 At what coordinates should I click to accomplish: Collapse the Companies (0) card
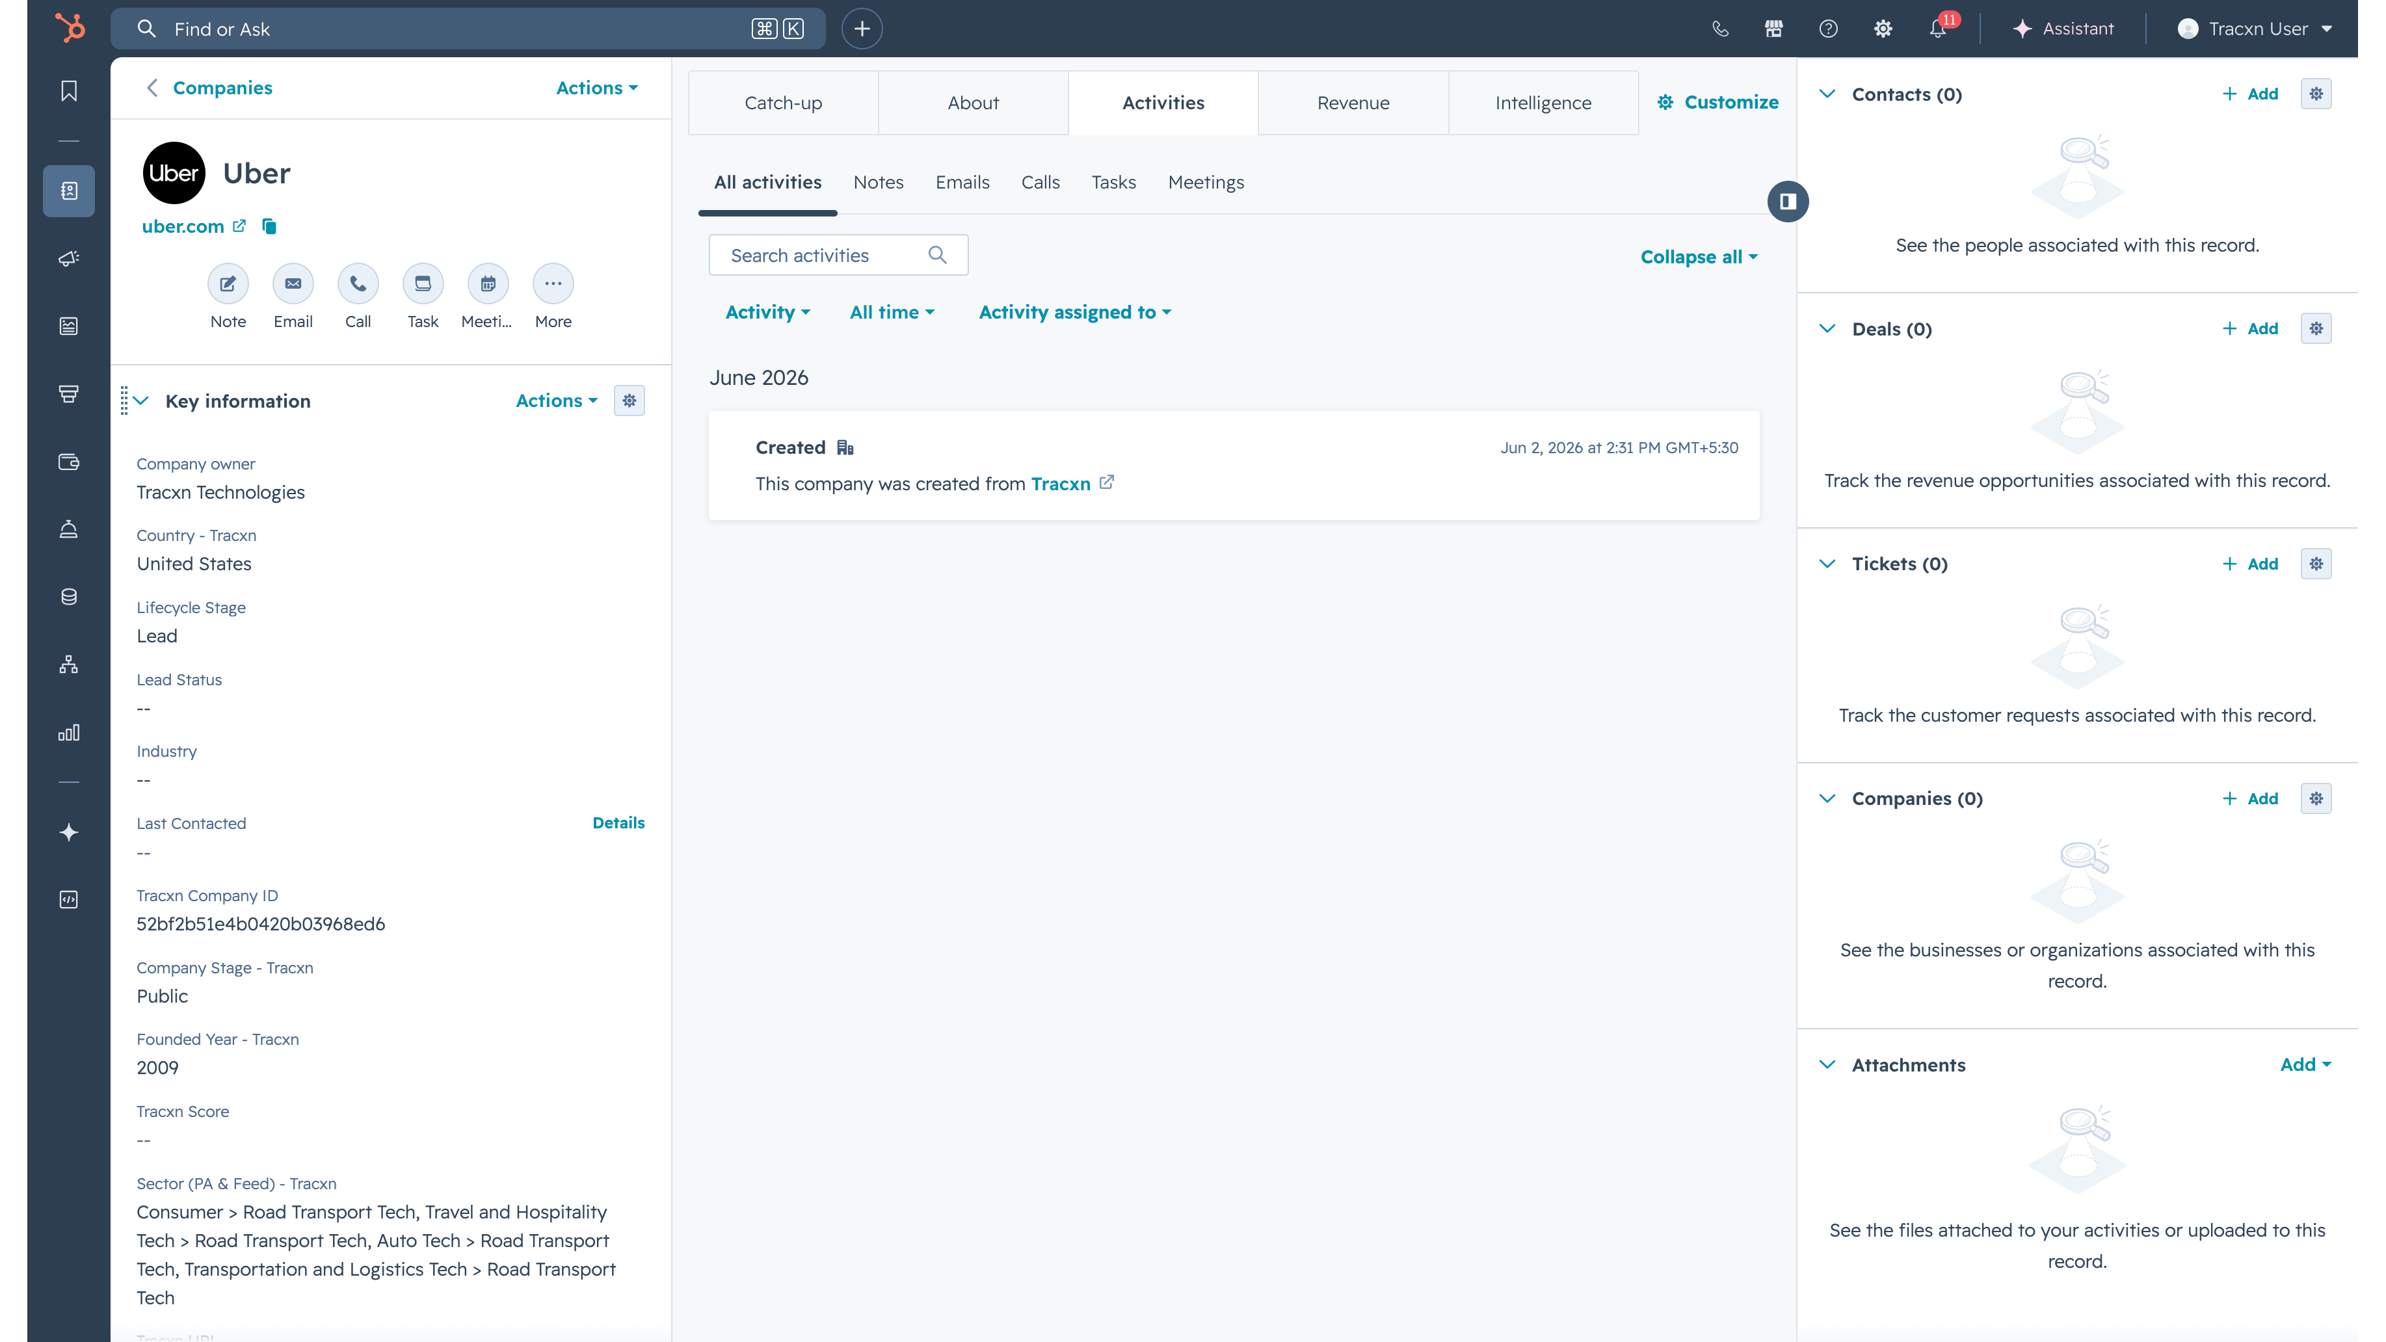click(1827, 798)
